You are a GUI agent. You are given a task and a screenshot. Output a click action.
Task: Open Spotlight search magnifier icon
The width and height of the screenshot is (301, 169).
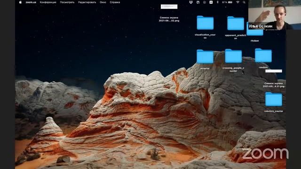click(244, 2)
